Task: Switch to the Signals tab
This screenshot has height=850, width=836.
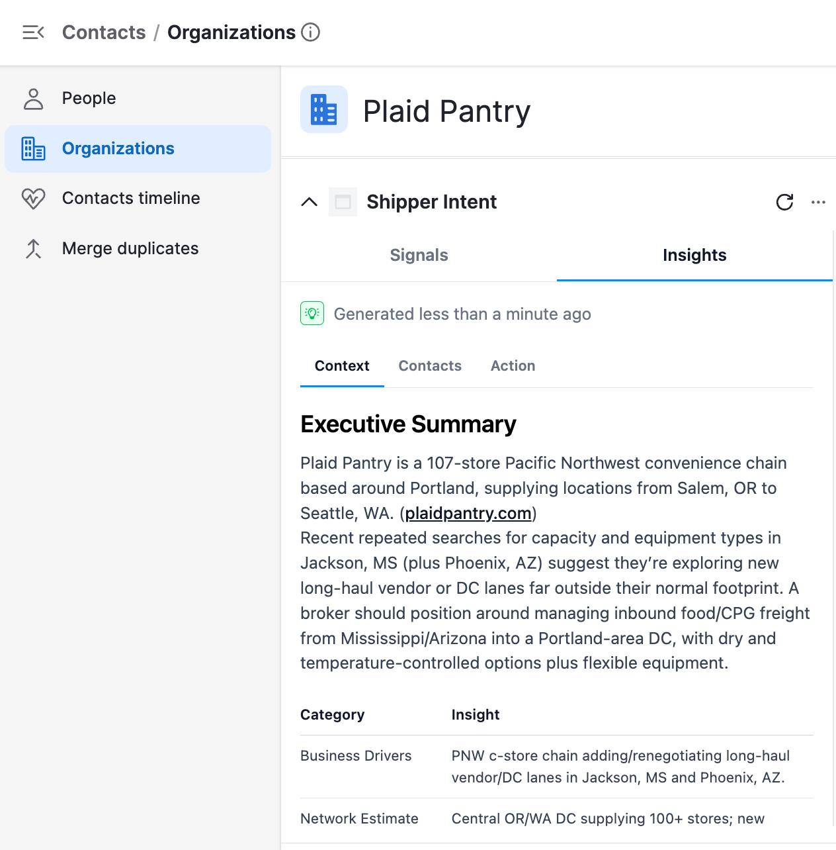Action: click(x=419, y=256)
